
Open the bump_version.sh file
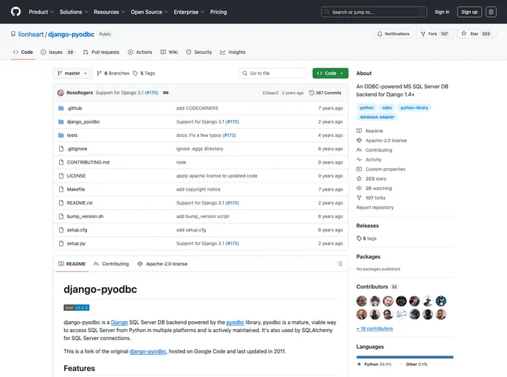point(85,216)
